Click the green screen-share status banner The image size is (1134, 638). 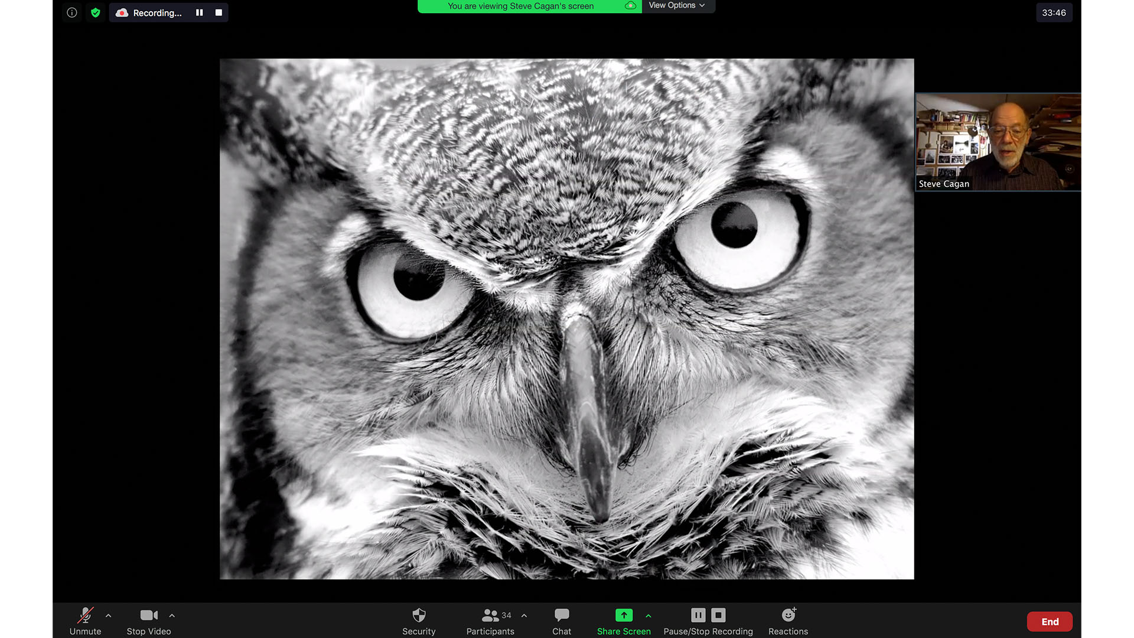click(529, 6)
